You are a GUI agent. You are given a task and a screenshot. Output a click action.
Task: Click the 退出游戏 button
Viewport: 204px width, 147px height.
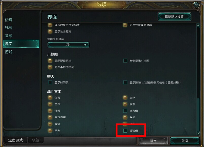[x=15, y=140]
